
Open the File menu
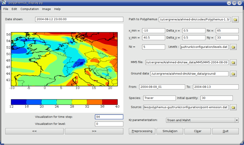click(6, 9)
